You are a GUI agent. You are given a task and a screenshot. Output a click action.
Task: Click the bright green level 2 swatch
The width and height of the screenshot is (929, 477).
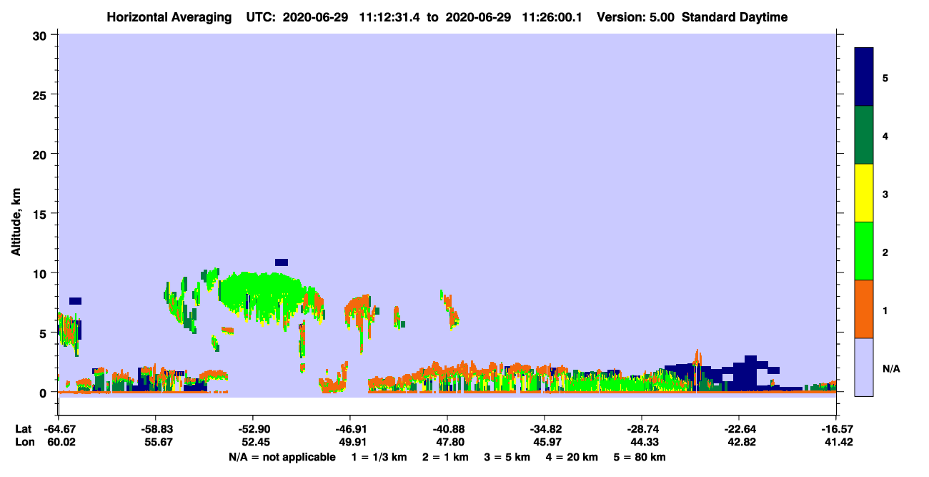coord(864,251)
